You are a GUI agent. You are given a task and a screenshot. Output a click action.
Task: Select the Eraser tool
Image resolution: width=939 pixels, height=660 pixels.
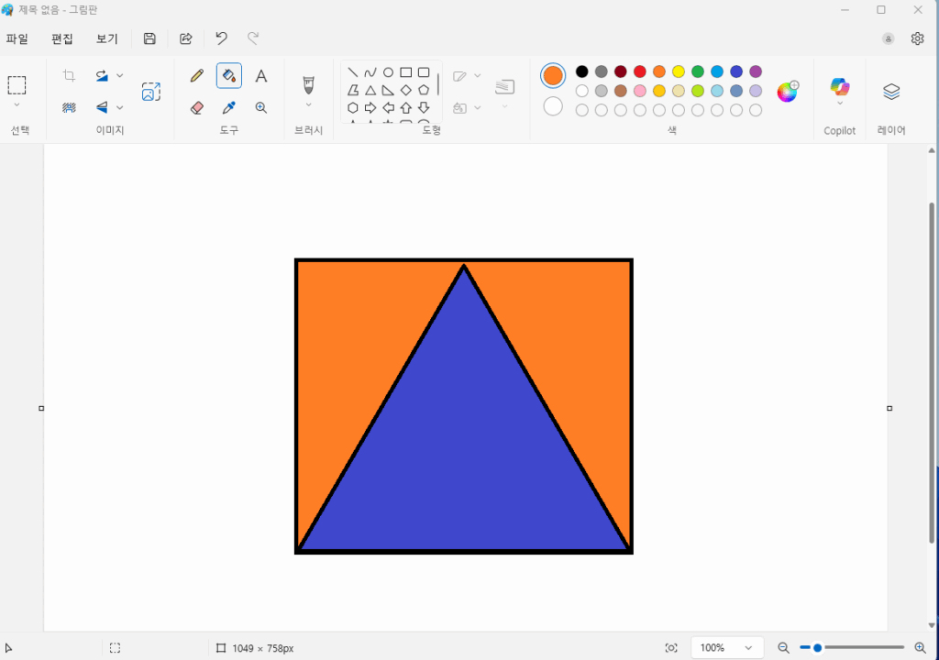point(196,107)
